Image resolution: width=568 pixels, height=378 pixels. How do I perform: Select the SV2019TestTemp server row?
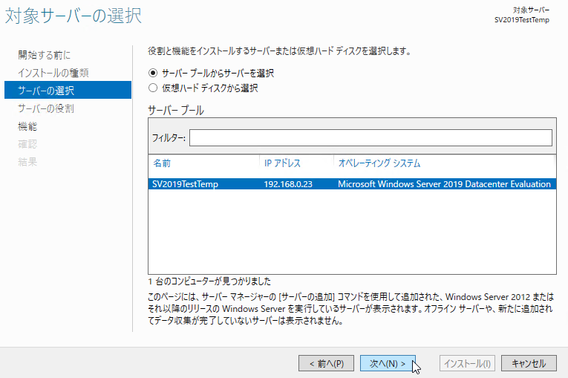pos(352,184)
